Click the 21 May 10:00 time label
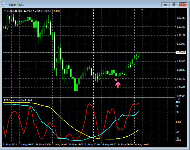The height and width of the screenshot is (150, 190). coord(43,145)
